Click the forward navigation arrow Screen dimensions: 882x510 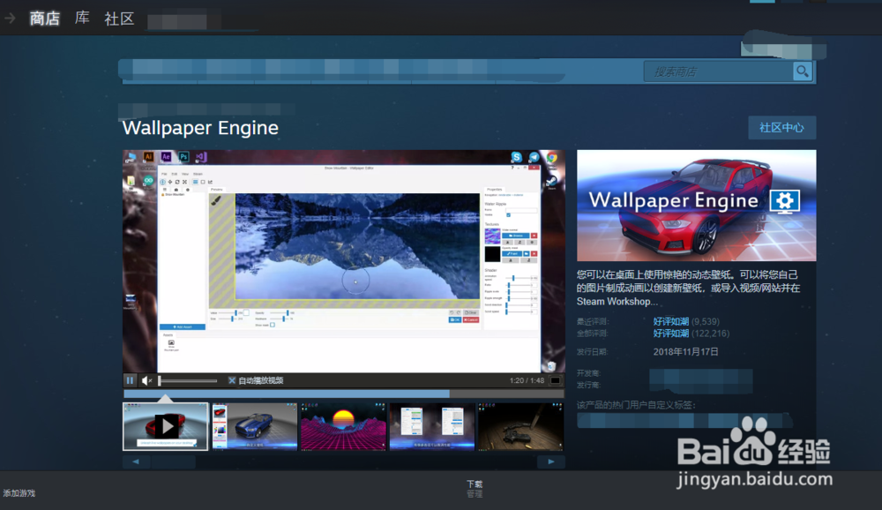(x=10, y=18)
